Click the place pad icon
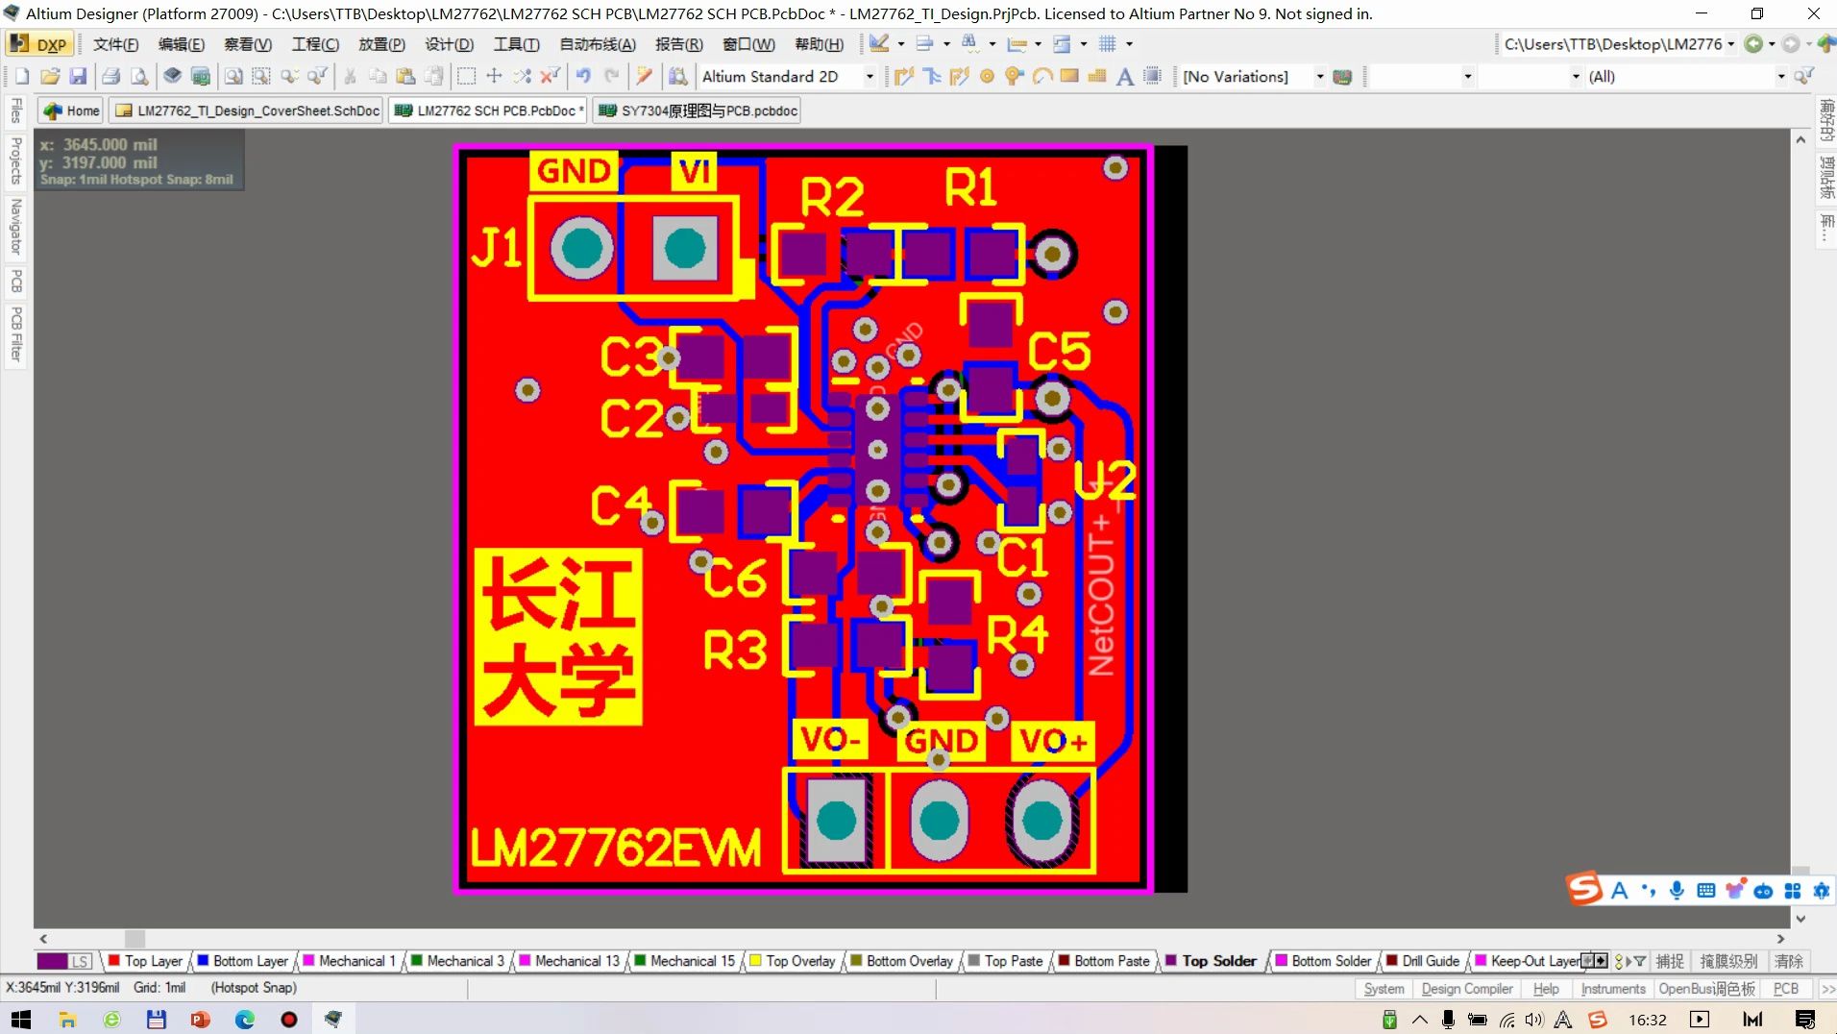Image resolution: width=1837 pixels, height=1034 pixels. click(987, 77)
